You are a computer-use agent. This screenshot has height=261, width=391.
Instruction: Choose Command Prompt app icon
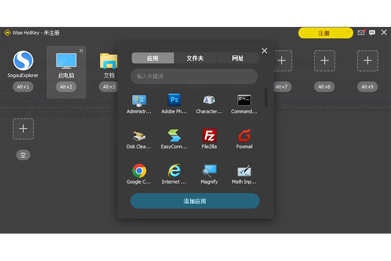(x=244, y=100)
